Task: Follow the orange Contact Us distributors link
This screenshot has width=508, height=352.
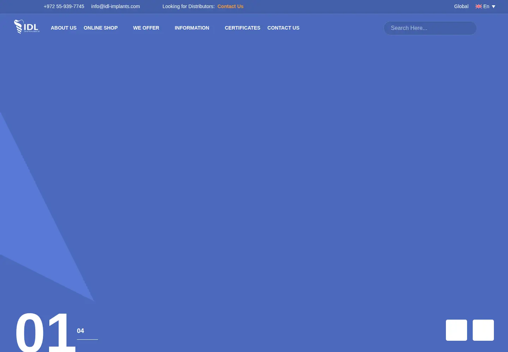Action: (230, 6)
